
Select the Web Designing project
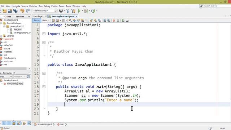point(10,58)
